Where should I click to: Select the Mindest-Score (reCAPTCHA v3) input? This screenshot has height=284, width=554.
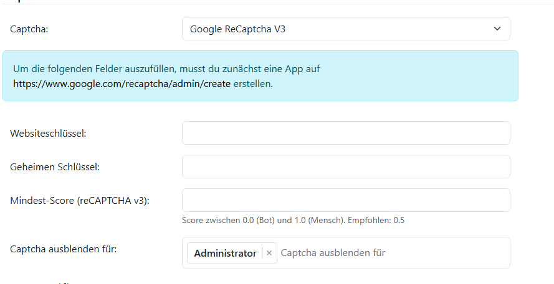tap(346, 200)
